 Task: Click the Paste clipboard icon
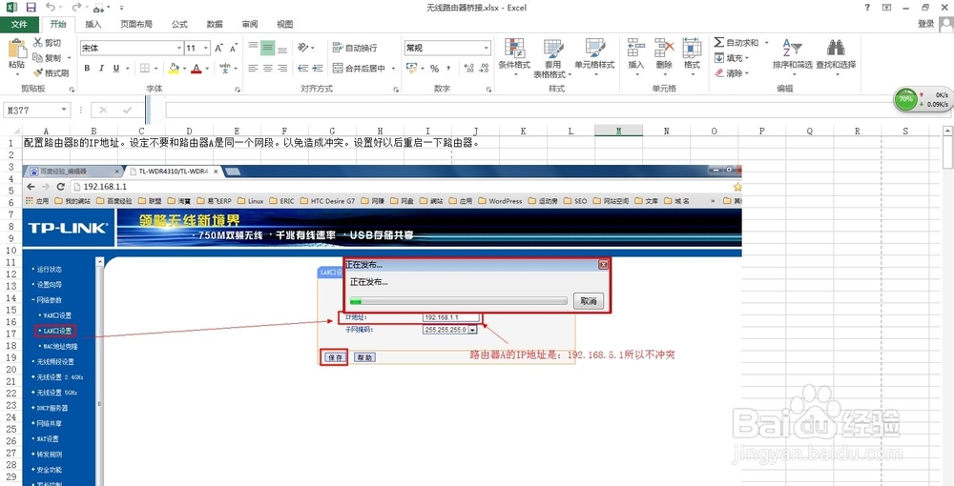coord(16,50)
